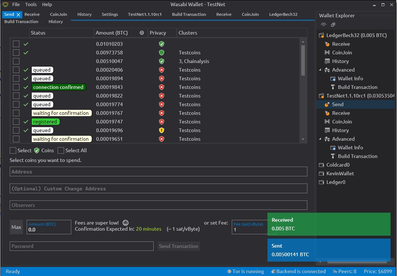Click the Ledger0 wallet icon
Image resolution: width=397 pixels, height=276 pixels.
tap(321, 182)
